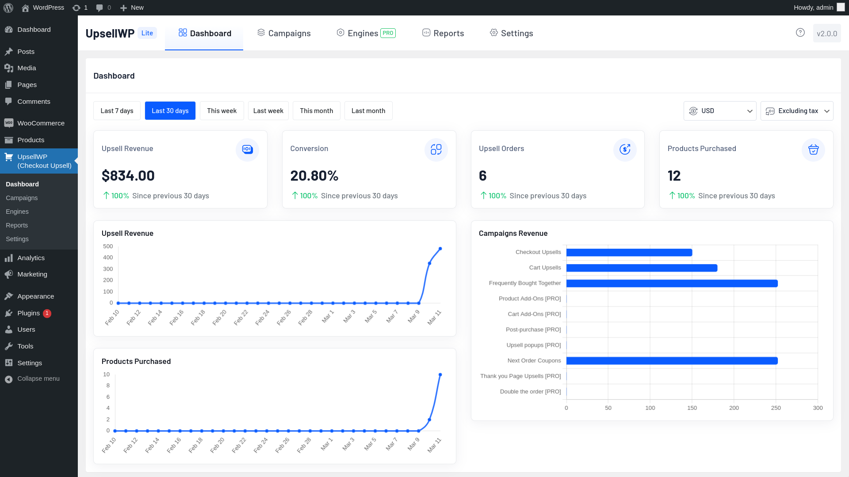Click the Lite badge next to UpsellWP
This screenshot has width=849, height=477.
click(x=147, y=33)
